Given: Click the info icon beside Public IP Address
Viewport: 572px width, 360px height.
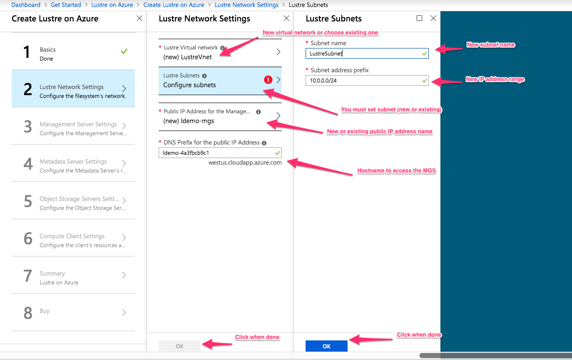Looking at the screenshot, I should tap(258, 112).
